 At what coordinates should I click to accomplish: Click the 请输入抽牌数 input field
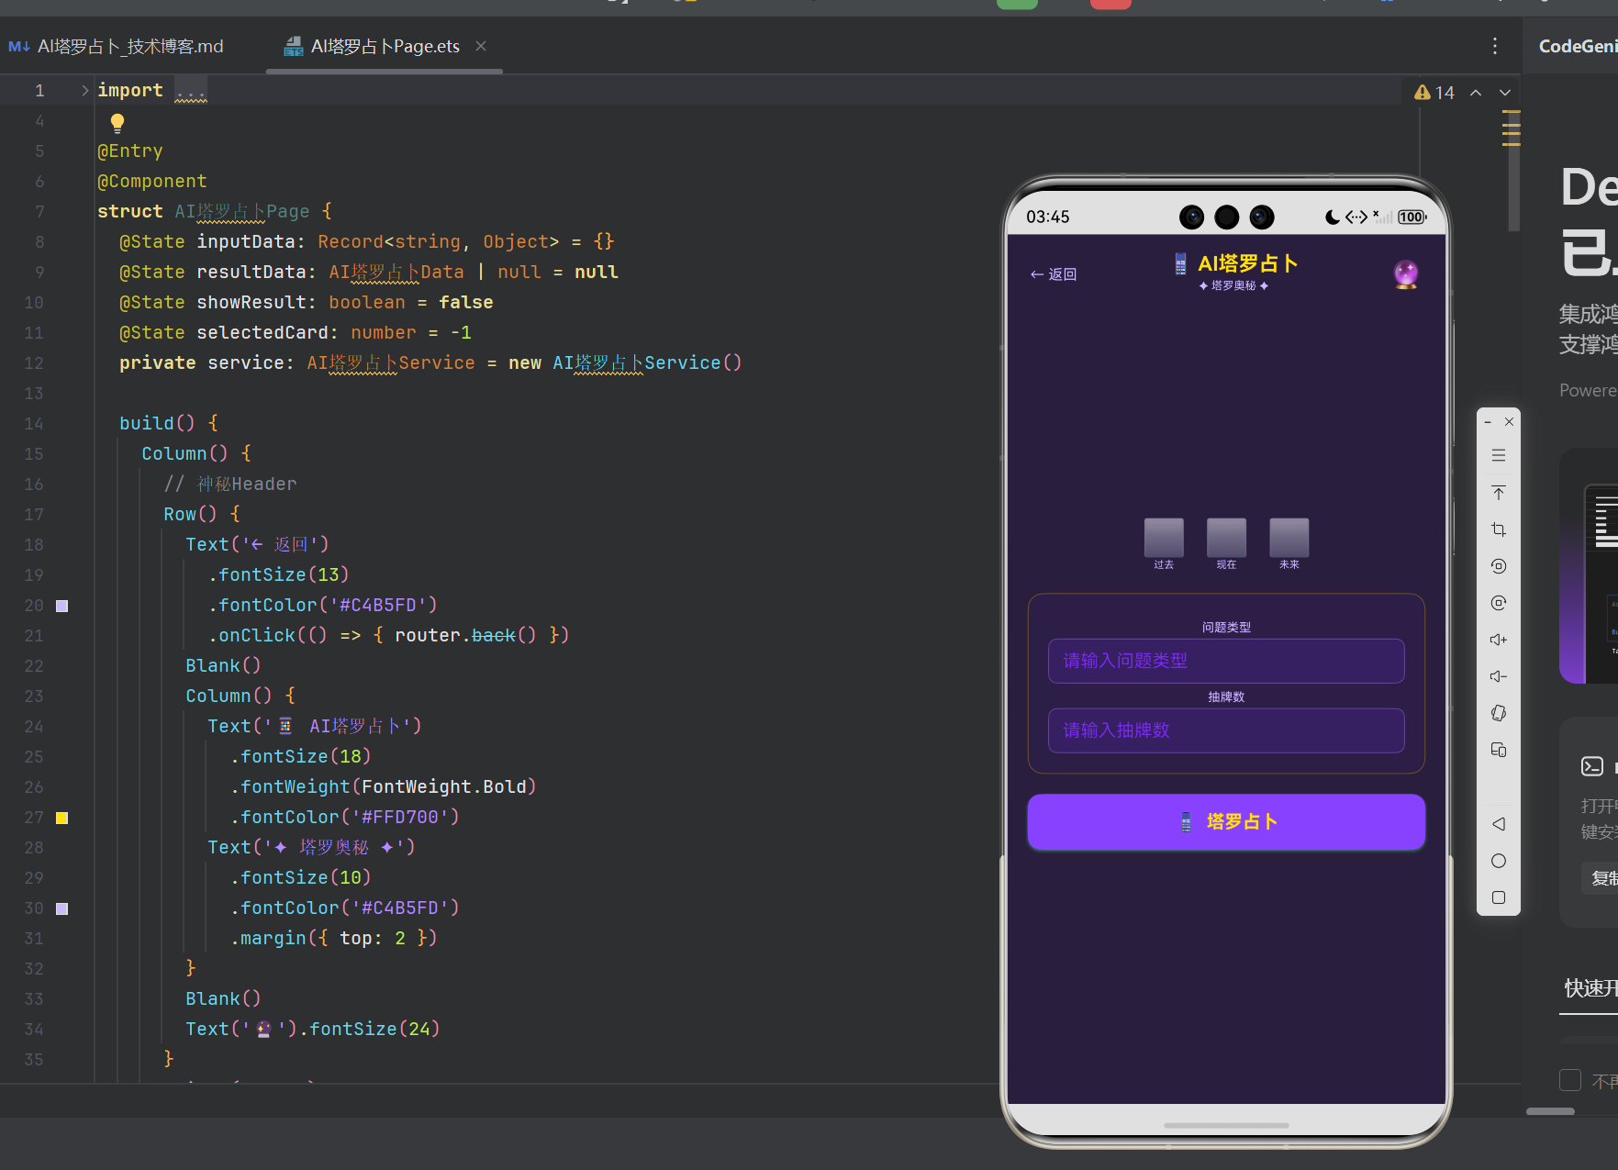click(1226, 730)
